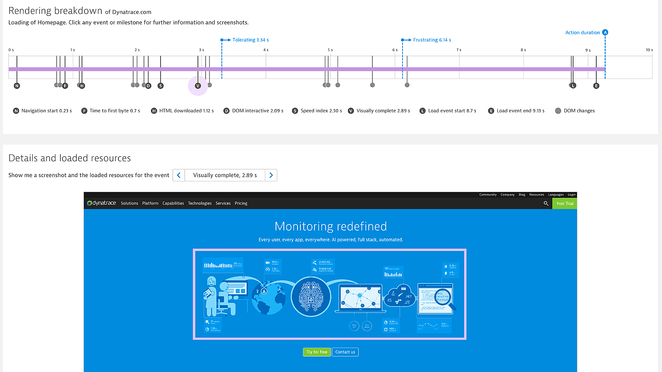
Task: Click the S speed index timeline marker
Action: [161, 86]
